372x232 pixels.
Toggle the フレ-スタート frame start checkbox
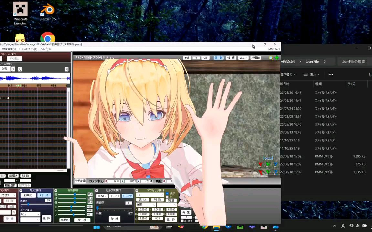coord(182,221)
